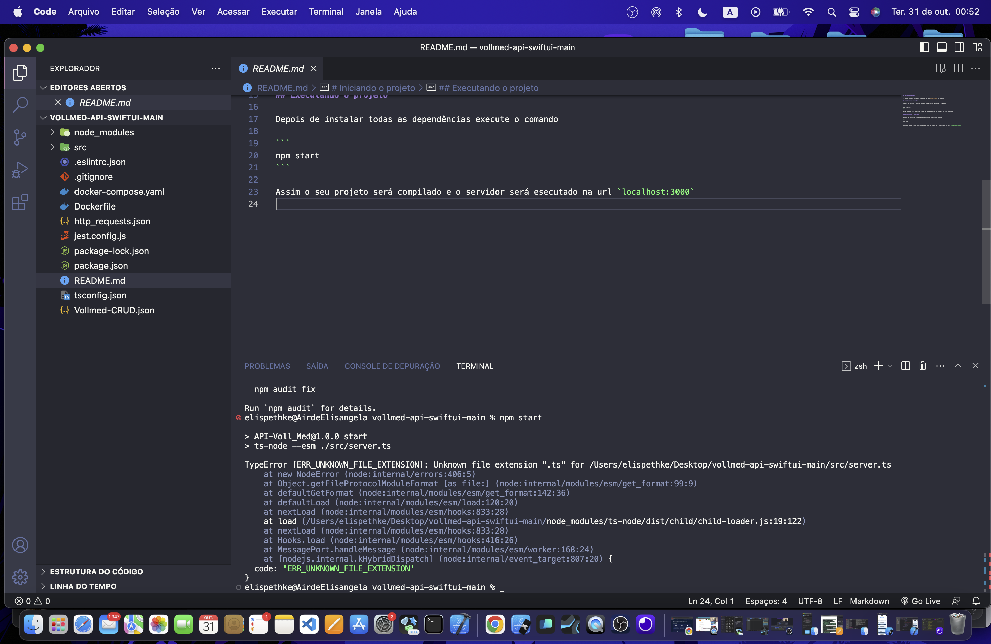
Task: Open Dockerfile in explorer
Action: point(94,206)
